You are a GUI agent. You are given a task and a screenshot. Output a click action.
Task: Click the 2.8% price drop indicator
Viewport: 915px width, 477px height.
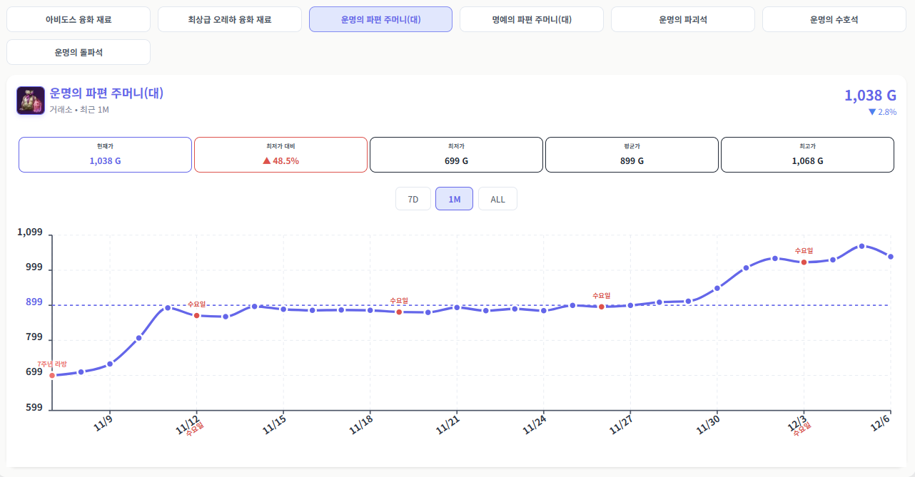tap(882, 112)
